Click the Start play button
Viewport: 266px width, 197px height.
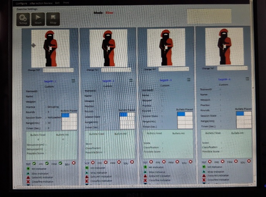38,19
